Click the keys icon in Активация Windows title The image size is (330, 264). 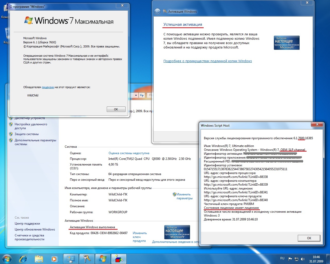(165, 11)
